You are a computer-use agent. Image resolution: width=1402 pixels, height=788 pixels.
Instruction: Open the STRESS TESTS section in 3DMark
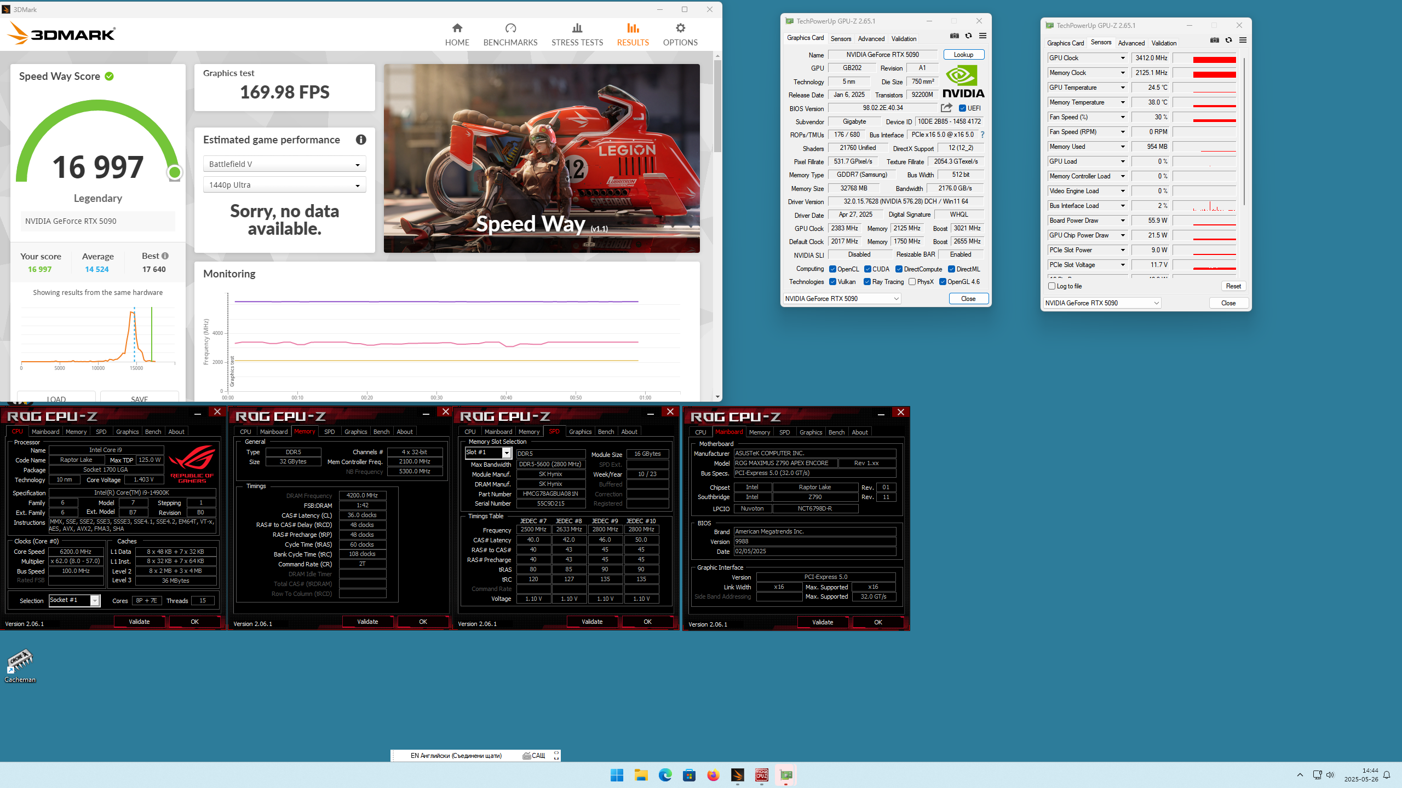(x=577, y=34)
